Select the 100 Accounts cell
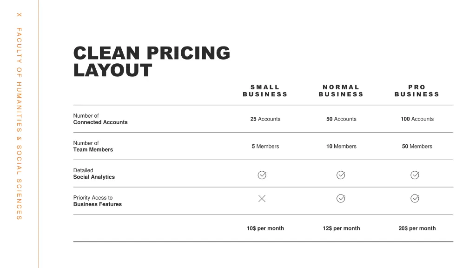This screenshot has height=268, width=476. [x=417, y=119]
